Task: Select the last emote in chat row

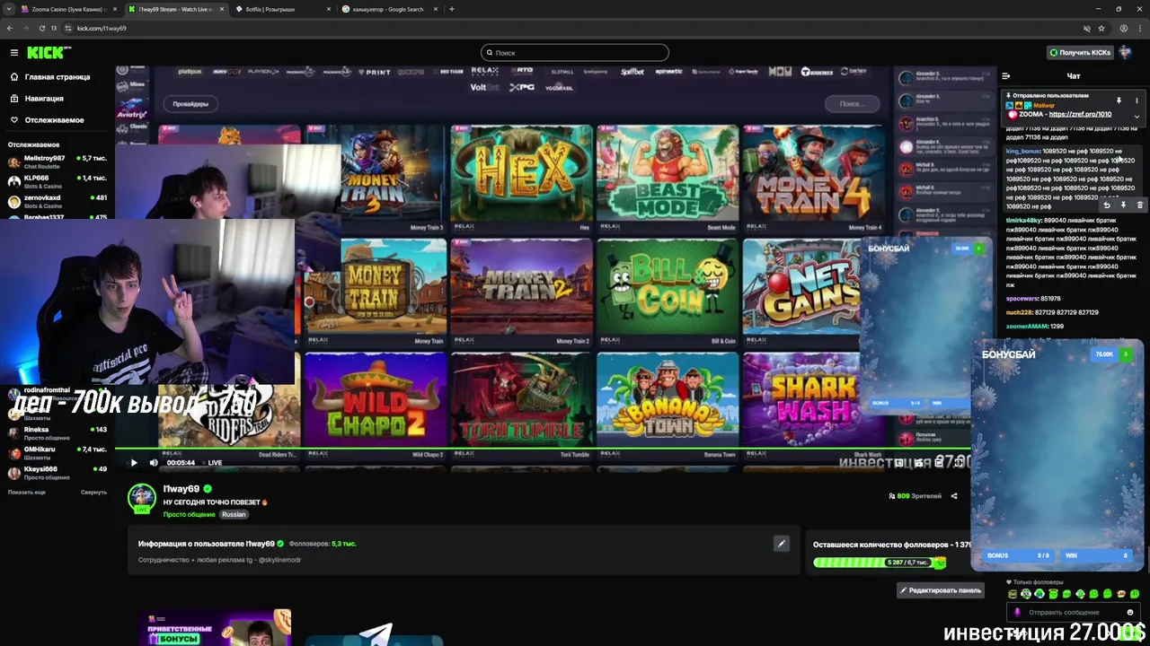Action: 1135,594
